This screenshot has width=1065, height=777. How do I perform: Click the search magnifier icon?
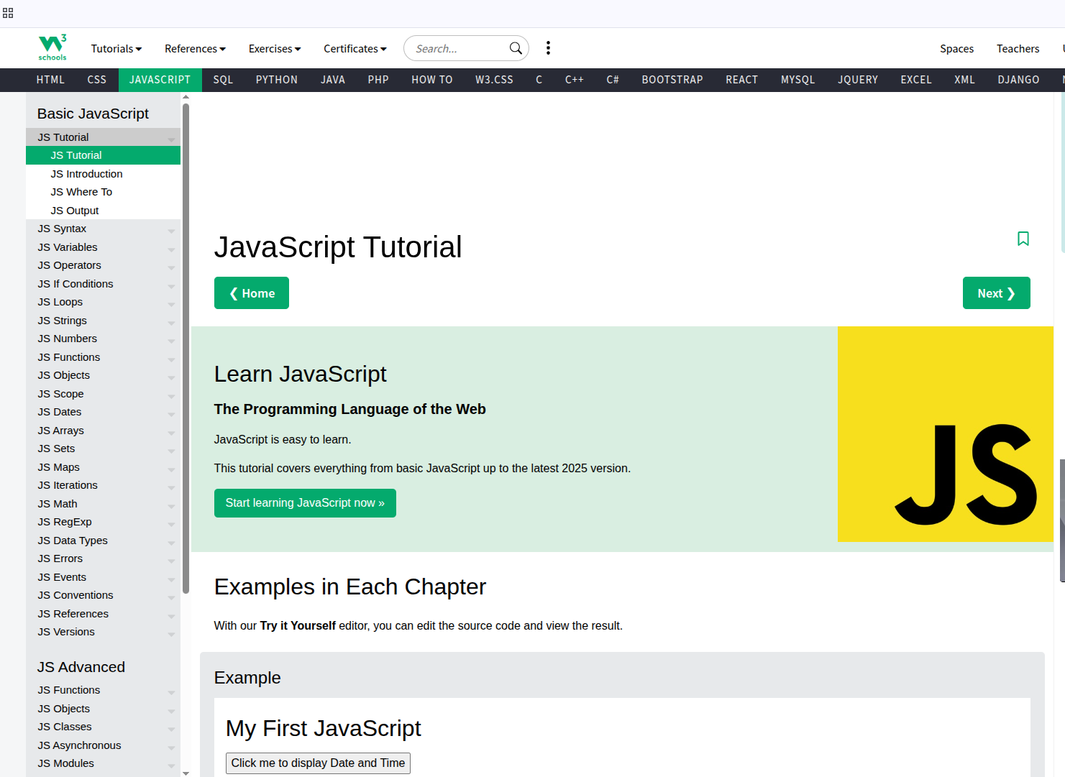point(516,48)
